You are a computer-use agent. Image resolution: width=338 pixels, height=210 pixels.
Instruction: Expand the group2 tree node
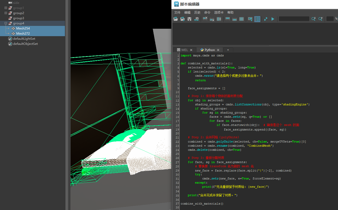tap(5, 13)
